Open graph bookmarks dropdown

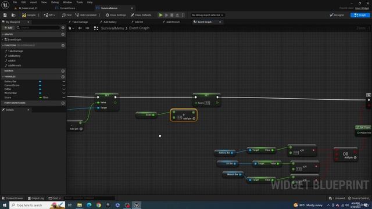[71, 28]
